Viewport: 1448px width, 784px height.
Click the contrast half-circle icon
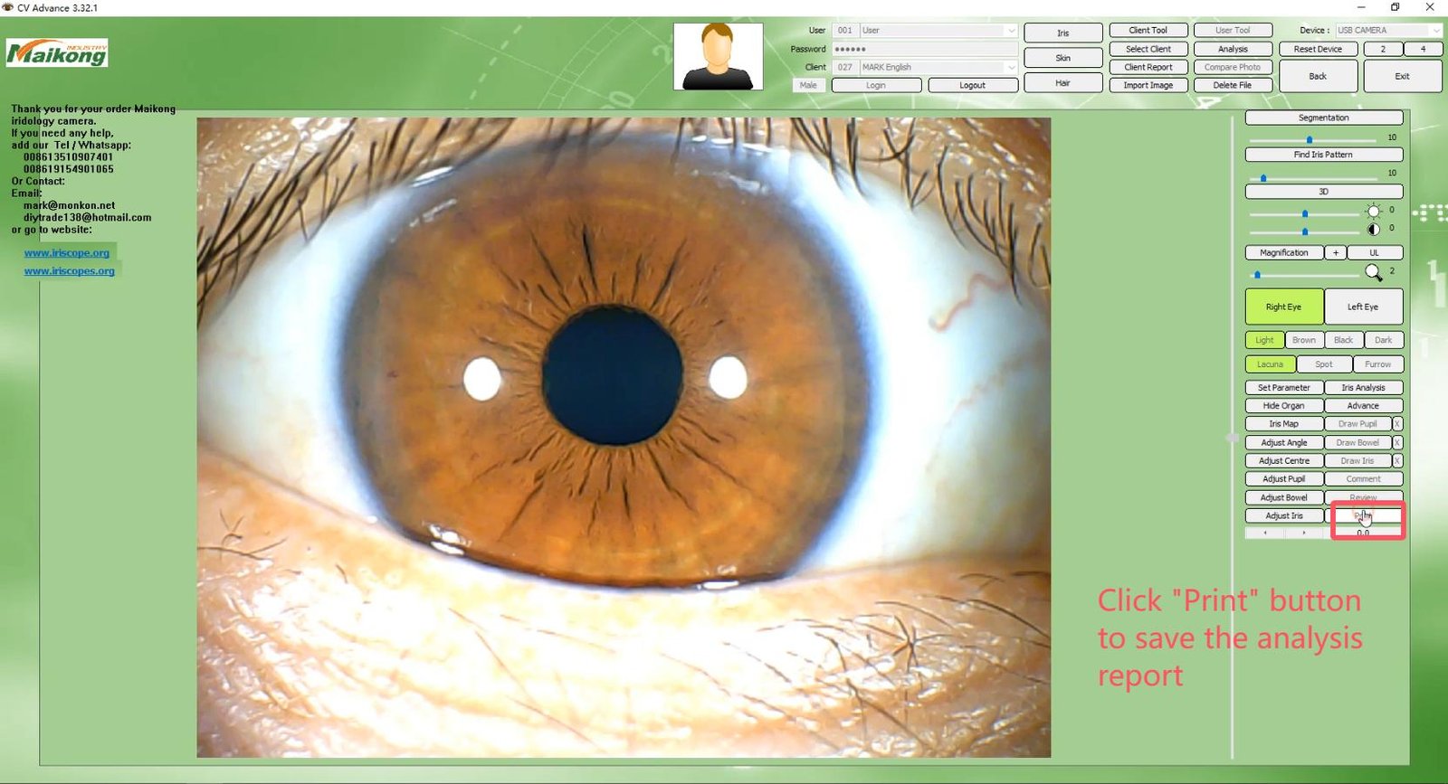[x=1373, y=230]
